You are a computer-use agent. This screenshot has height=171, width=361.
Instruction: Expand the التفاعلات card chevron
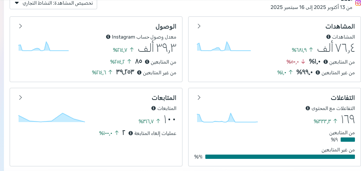click(199, 97)
